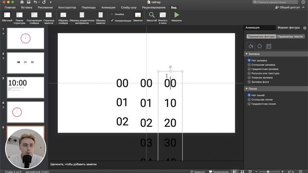Select the Нет линий radio button
The width and height of the screenshot is (308, 173).
(249, 95)
